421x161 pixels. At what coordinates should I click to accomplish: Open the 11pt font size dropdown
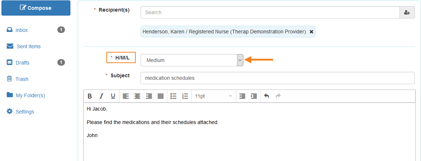(213, 96)
